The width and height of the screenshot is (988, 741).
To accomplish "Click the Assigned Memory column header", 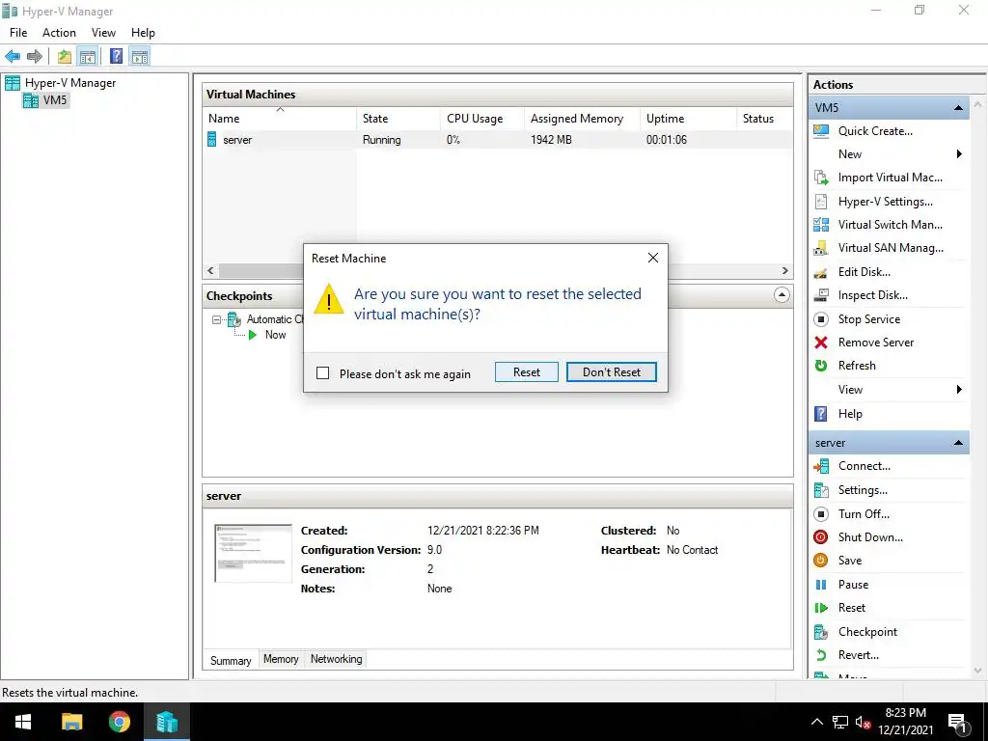I will pos(582,119).
